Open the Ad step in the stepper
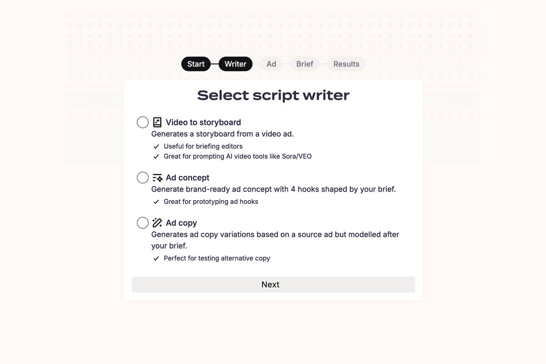Screen dimensions: 546x364 coord(271,64)
